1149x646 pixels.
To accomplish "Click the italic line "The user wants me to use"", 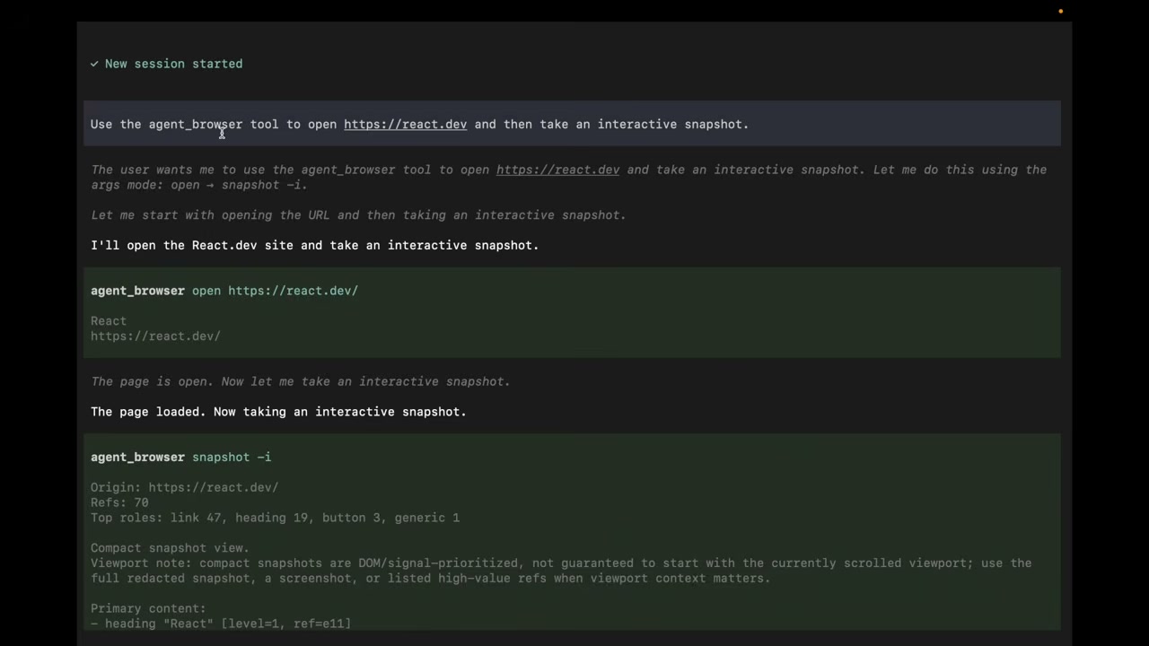I will tap(568, 177).
